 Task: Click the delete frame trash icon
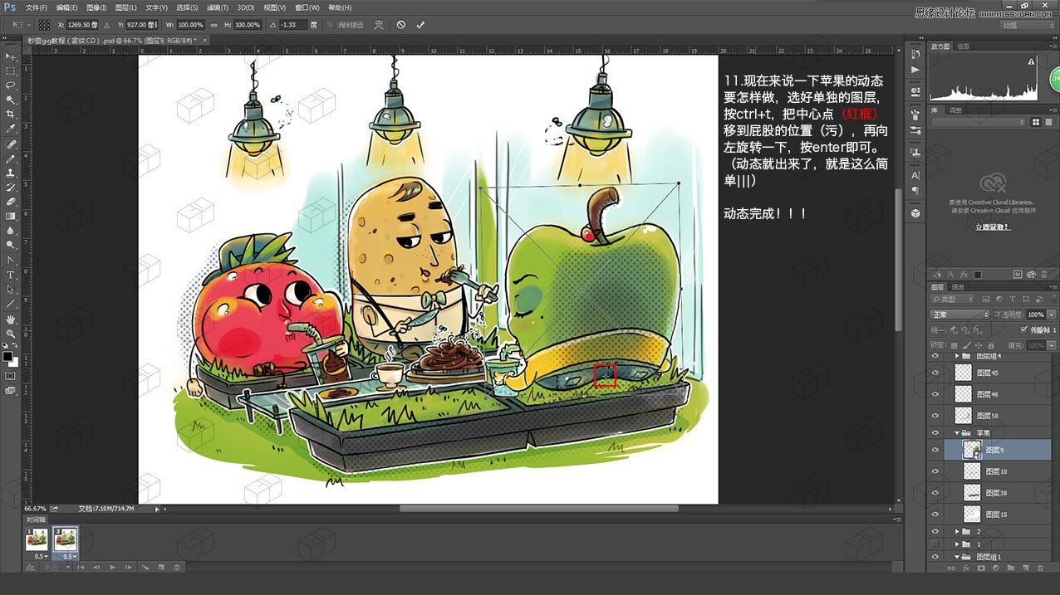(177, 568)
